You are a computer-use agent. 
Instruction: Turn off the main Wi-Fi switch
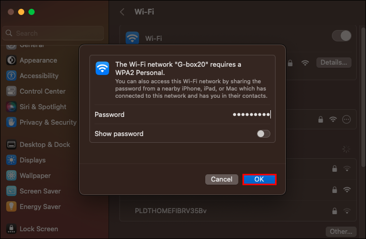[x=341, y=36]
